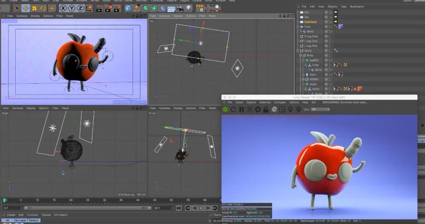425x224 pixels.
Task: Click the material picker pin icon
Action: [x=298, y=109]
